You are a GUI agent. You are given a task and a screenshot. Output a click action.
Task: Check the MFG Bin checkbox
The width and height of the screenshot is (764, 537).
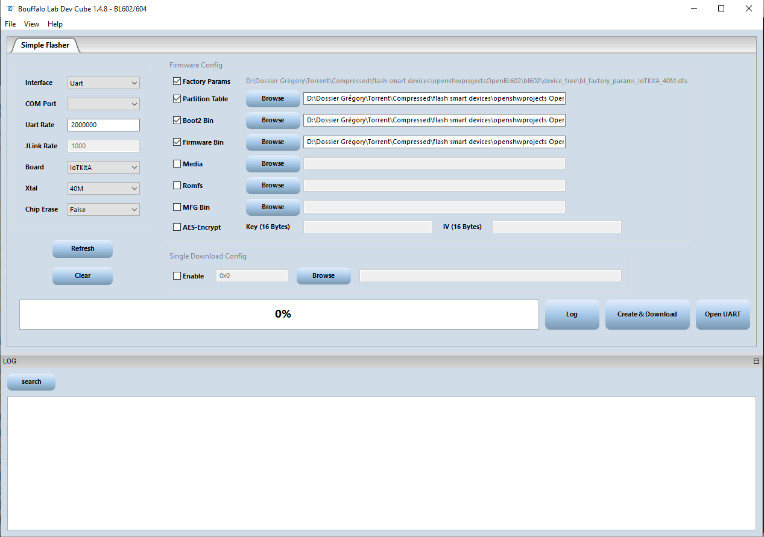point(177,207)
